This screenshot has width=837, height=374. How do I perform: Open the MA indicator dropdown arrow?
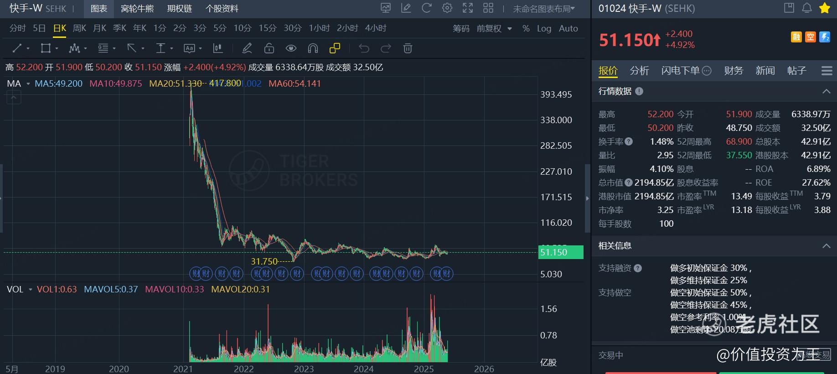(28, 84)
